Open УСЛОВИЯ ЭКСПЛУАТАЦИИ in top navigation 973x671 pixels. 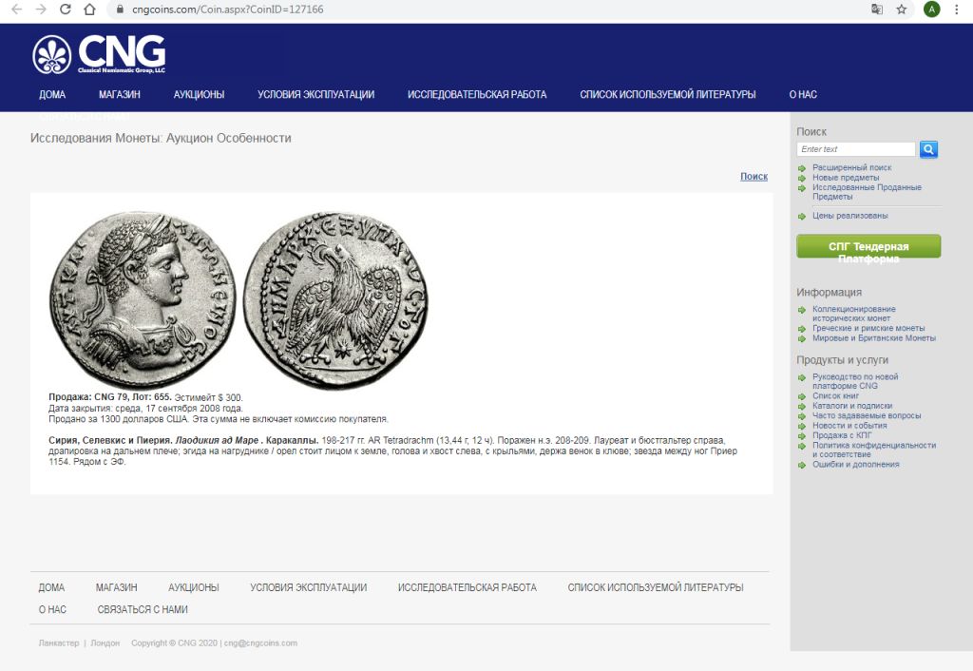tap(315, 94)
